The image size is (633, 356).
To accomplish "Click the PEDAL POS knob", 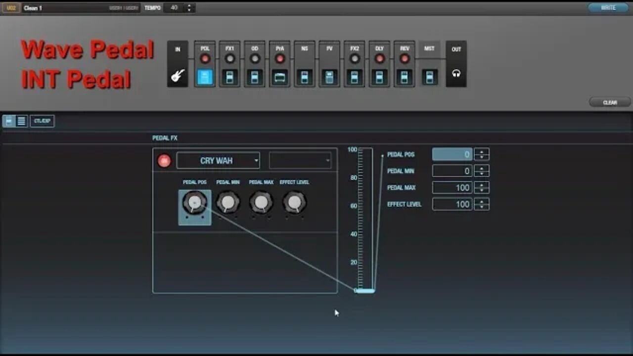I will click(x=195, y=202).
